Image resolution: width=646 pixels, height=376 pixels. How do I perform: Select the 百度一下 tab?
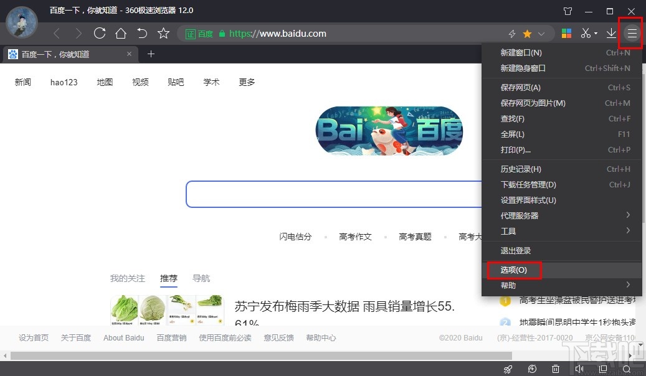[69, 54]
